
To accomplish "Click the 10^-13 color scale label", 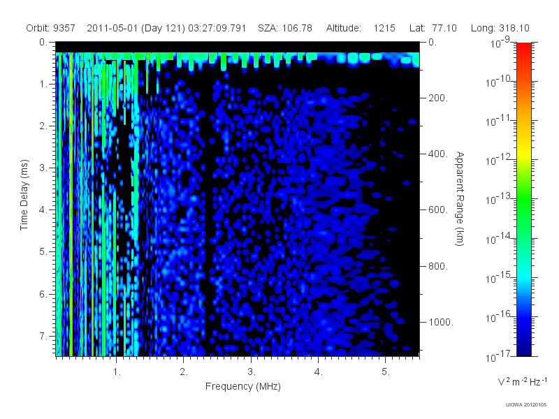I will (x=498, y=199).
